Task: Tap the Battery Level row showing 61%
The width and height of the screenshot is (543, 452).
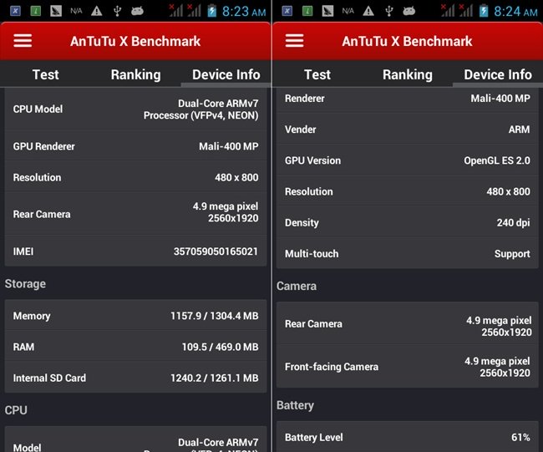Action: pos(408,437)
